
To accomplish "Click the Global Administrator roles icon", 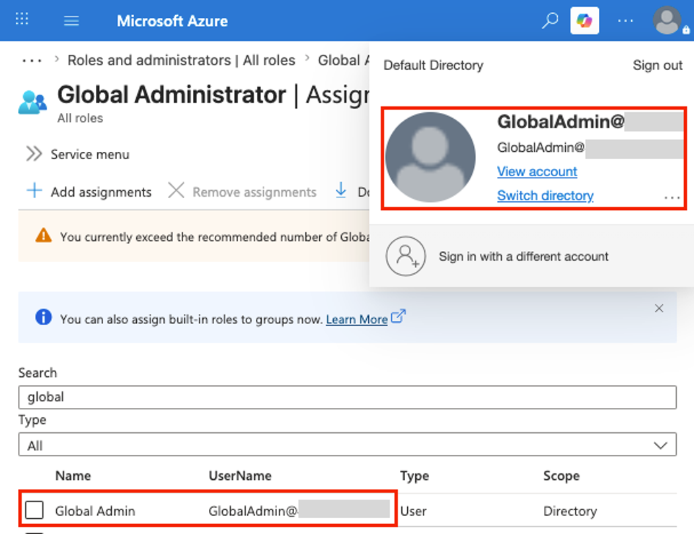I will (x=32, y=102).
